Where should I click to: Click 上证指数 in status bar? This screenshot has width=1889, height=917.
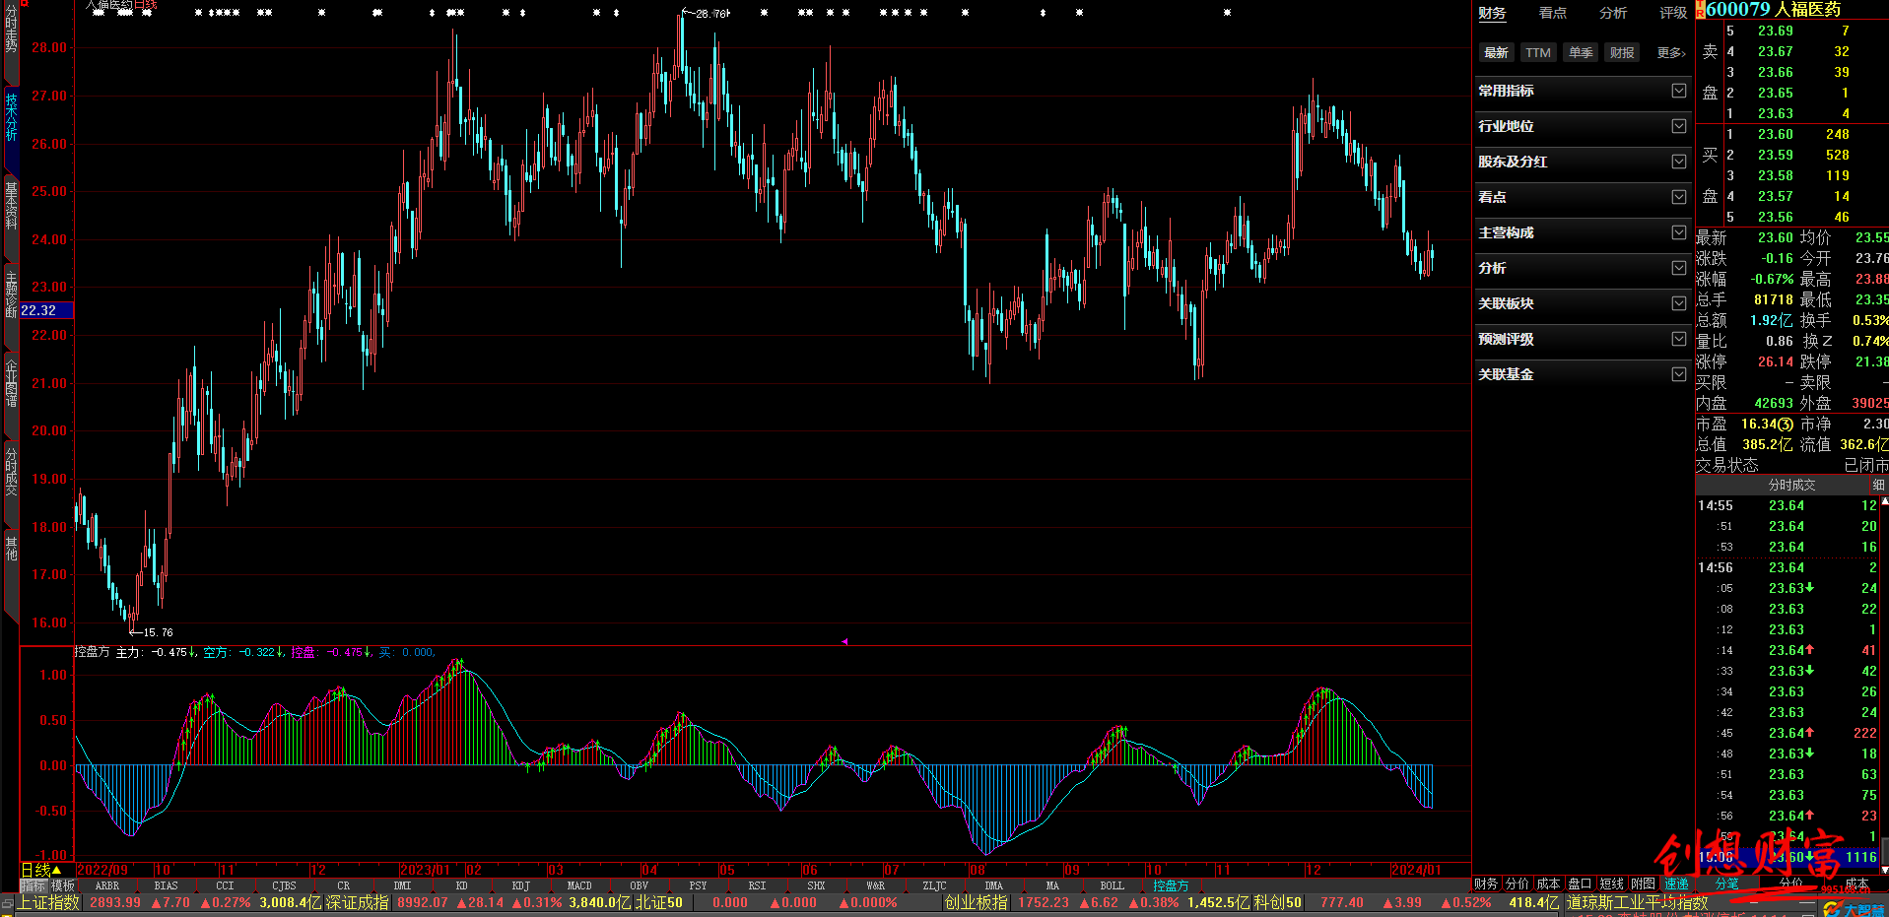click(47, 902)
